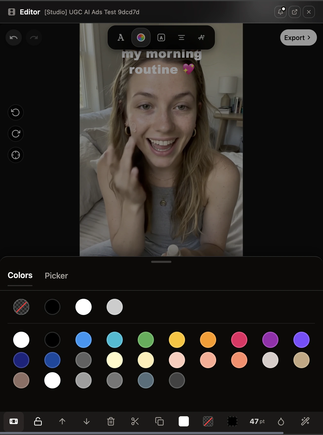The image size is (323, 435).
Task: Move layer up with the up arrow
Action: (62, 421)
